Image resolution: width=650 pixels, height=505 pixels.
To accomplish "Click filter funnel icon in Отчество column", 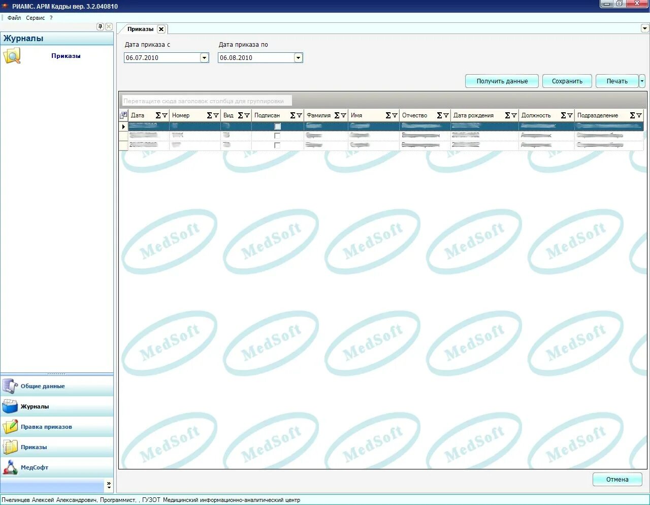I will tap(446, 115).
